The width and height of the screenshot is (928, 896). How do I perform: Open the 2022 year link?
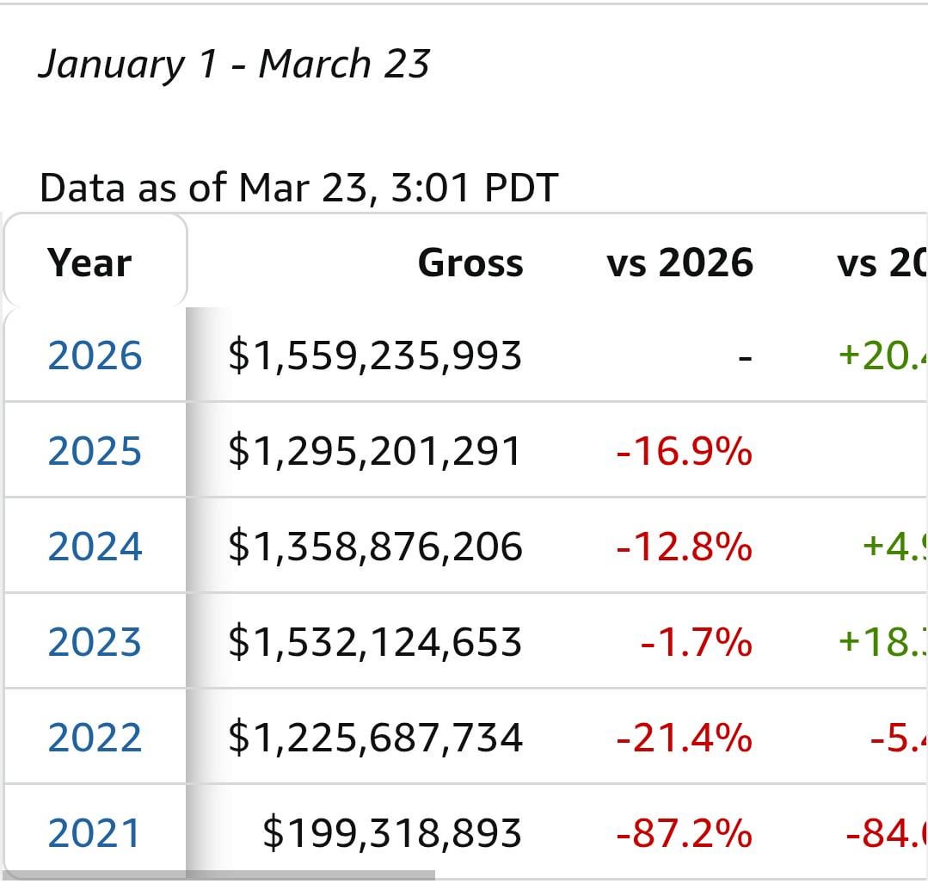[x=95, y=738]
